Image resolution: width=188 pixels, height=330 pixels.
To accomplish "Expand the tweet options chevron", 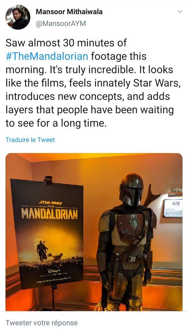I will point(180,12).
